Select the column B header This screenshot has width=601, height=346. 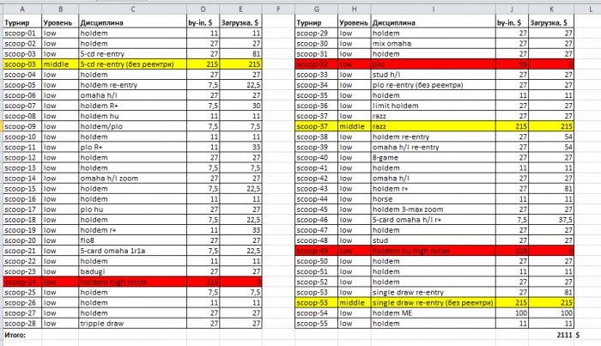(60, 9)
